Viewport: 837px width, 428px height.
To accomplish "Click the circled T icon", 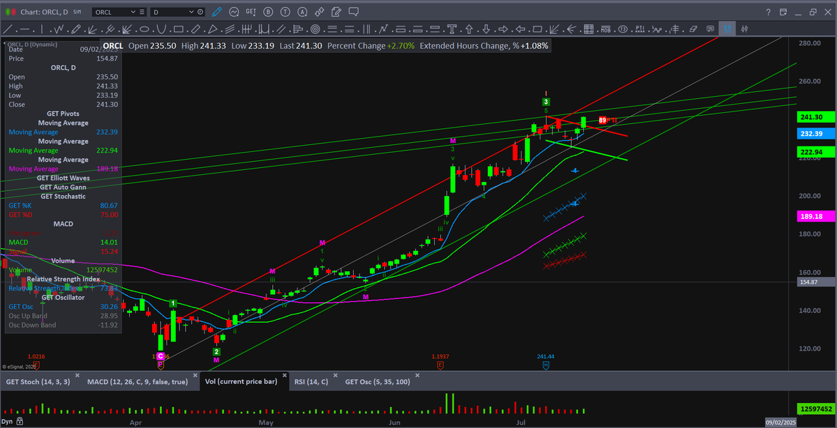I will (285, 12).
